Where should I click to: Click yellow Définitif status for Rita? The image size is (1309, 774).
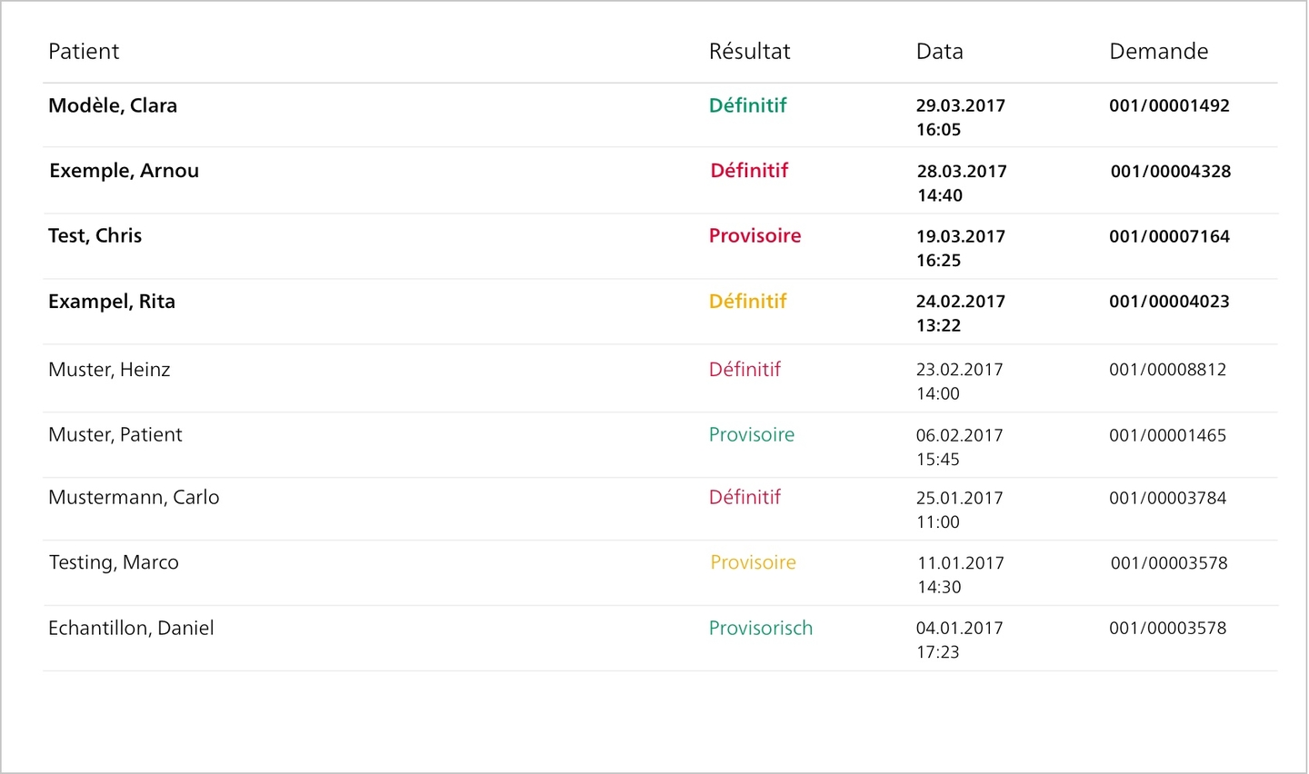(747, 302)
